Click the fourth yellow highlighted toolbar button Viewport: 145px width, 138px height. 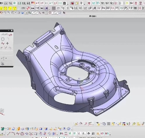(x=14, y=8)
